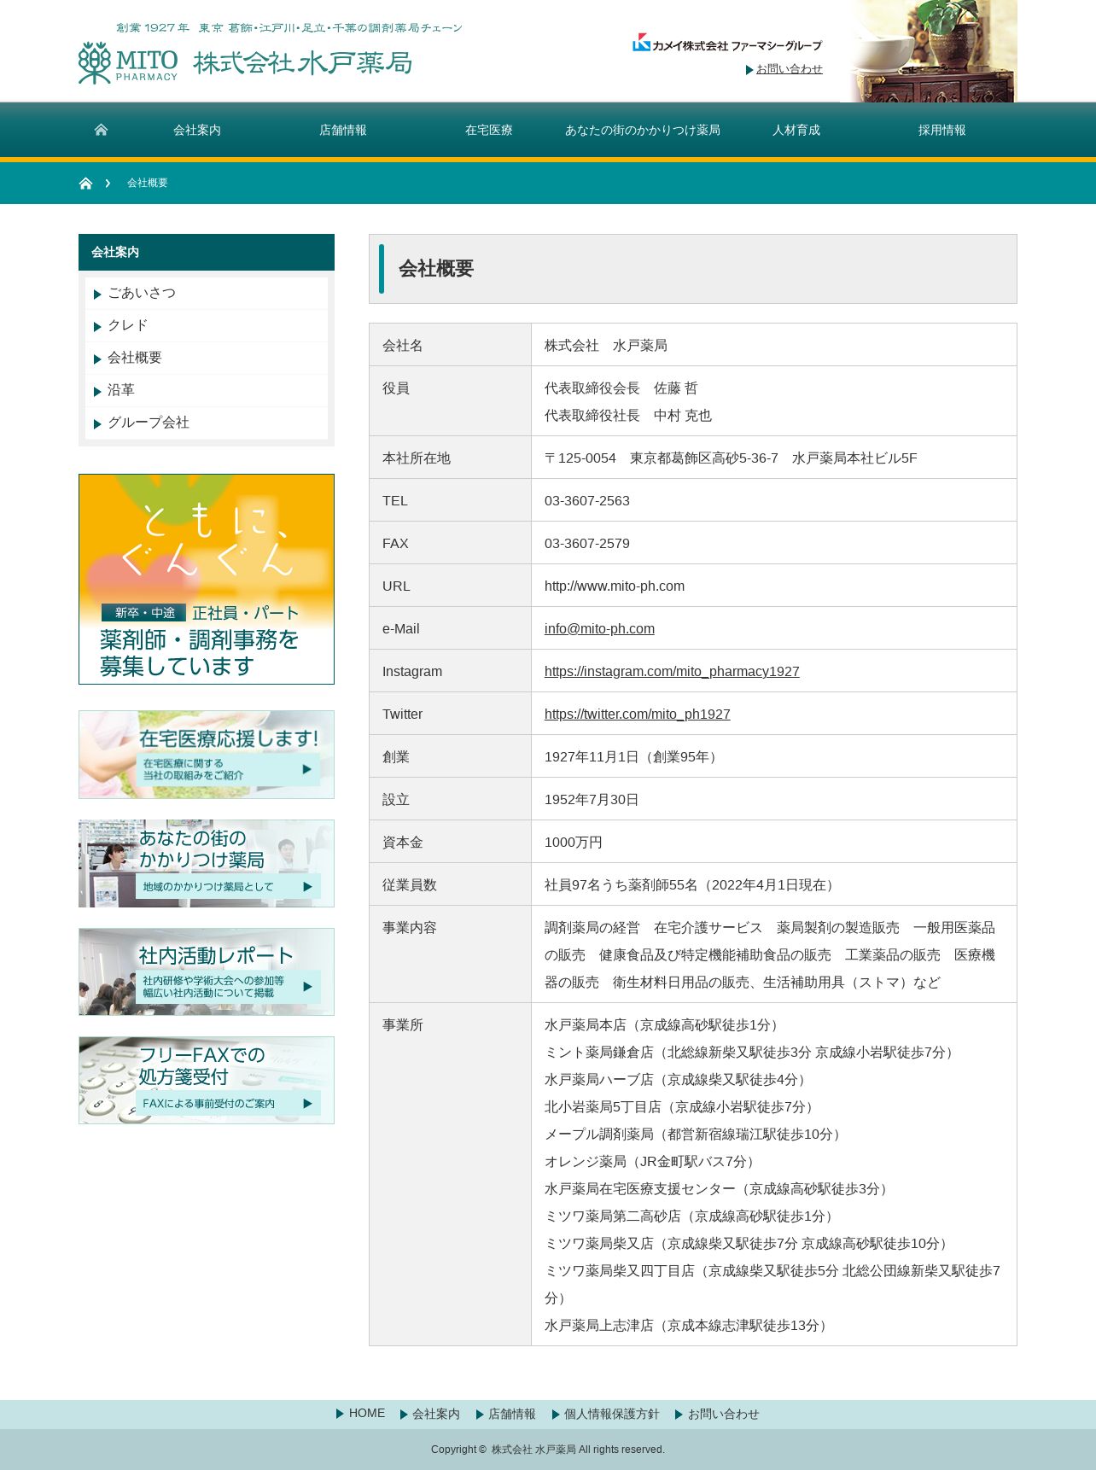The width and height of the screenshot is (1096, 1470).
Task: Click the copyright text in the footer
Action: tap(548, 1450)
